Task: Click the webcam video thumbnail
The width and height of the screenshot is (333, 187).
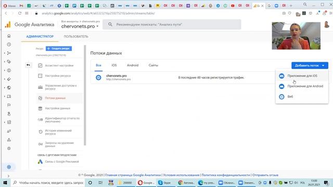Action: click(296, 36)
